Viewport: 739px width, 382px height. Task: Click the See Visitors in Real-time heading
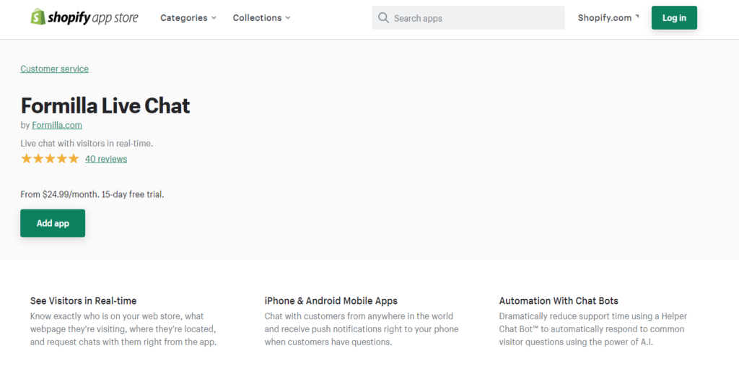(x=84, y=301)
